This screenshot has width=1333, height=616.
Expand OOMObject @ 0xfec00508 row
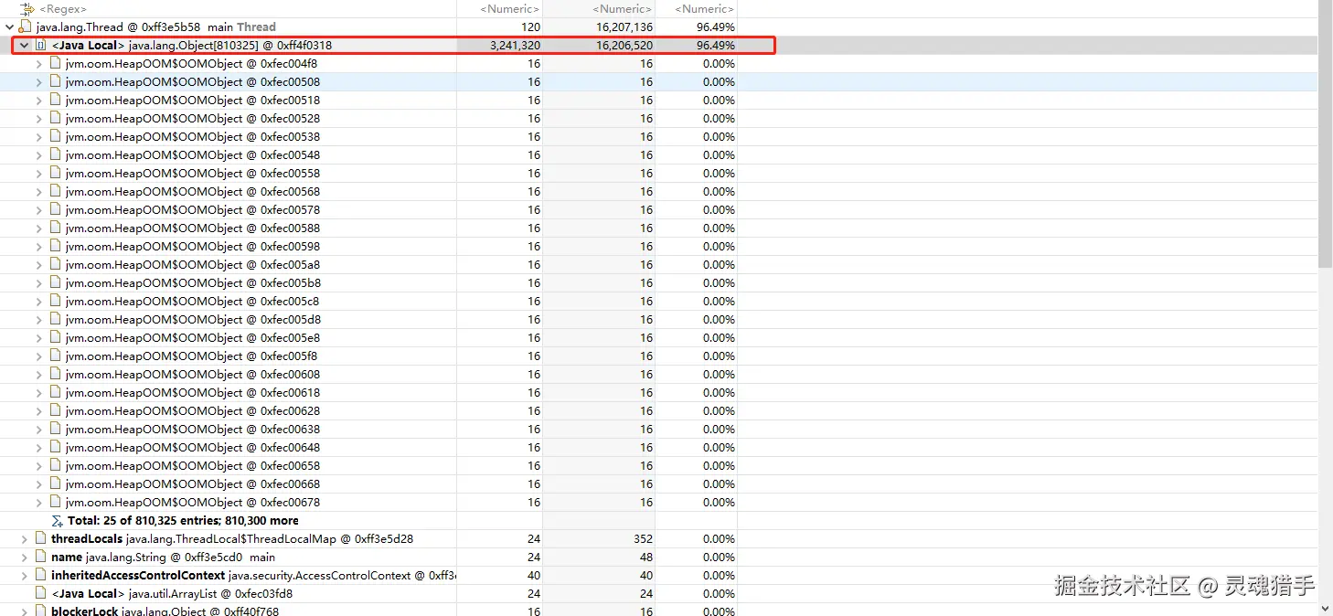point(38,82)
